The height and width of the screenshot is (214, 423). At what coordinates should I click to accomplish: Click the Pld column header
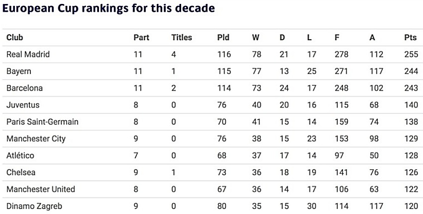223,37
